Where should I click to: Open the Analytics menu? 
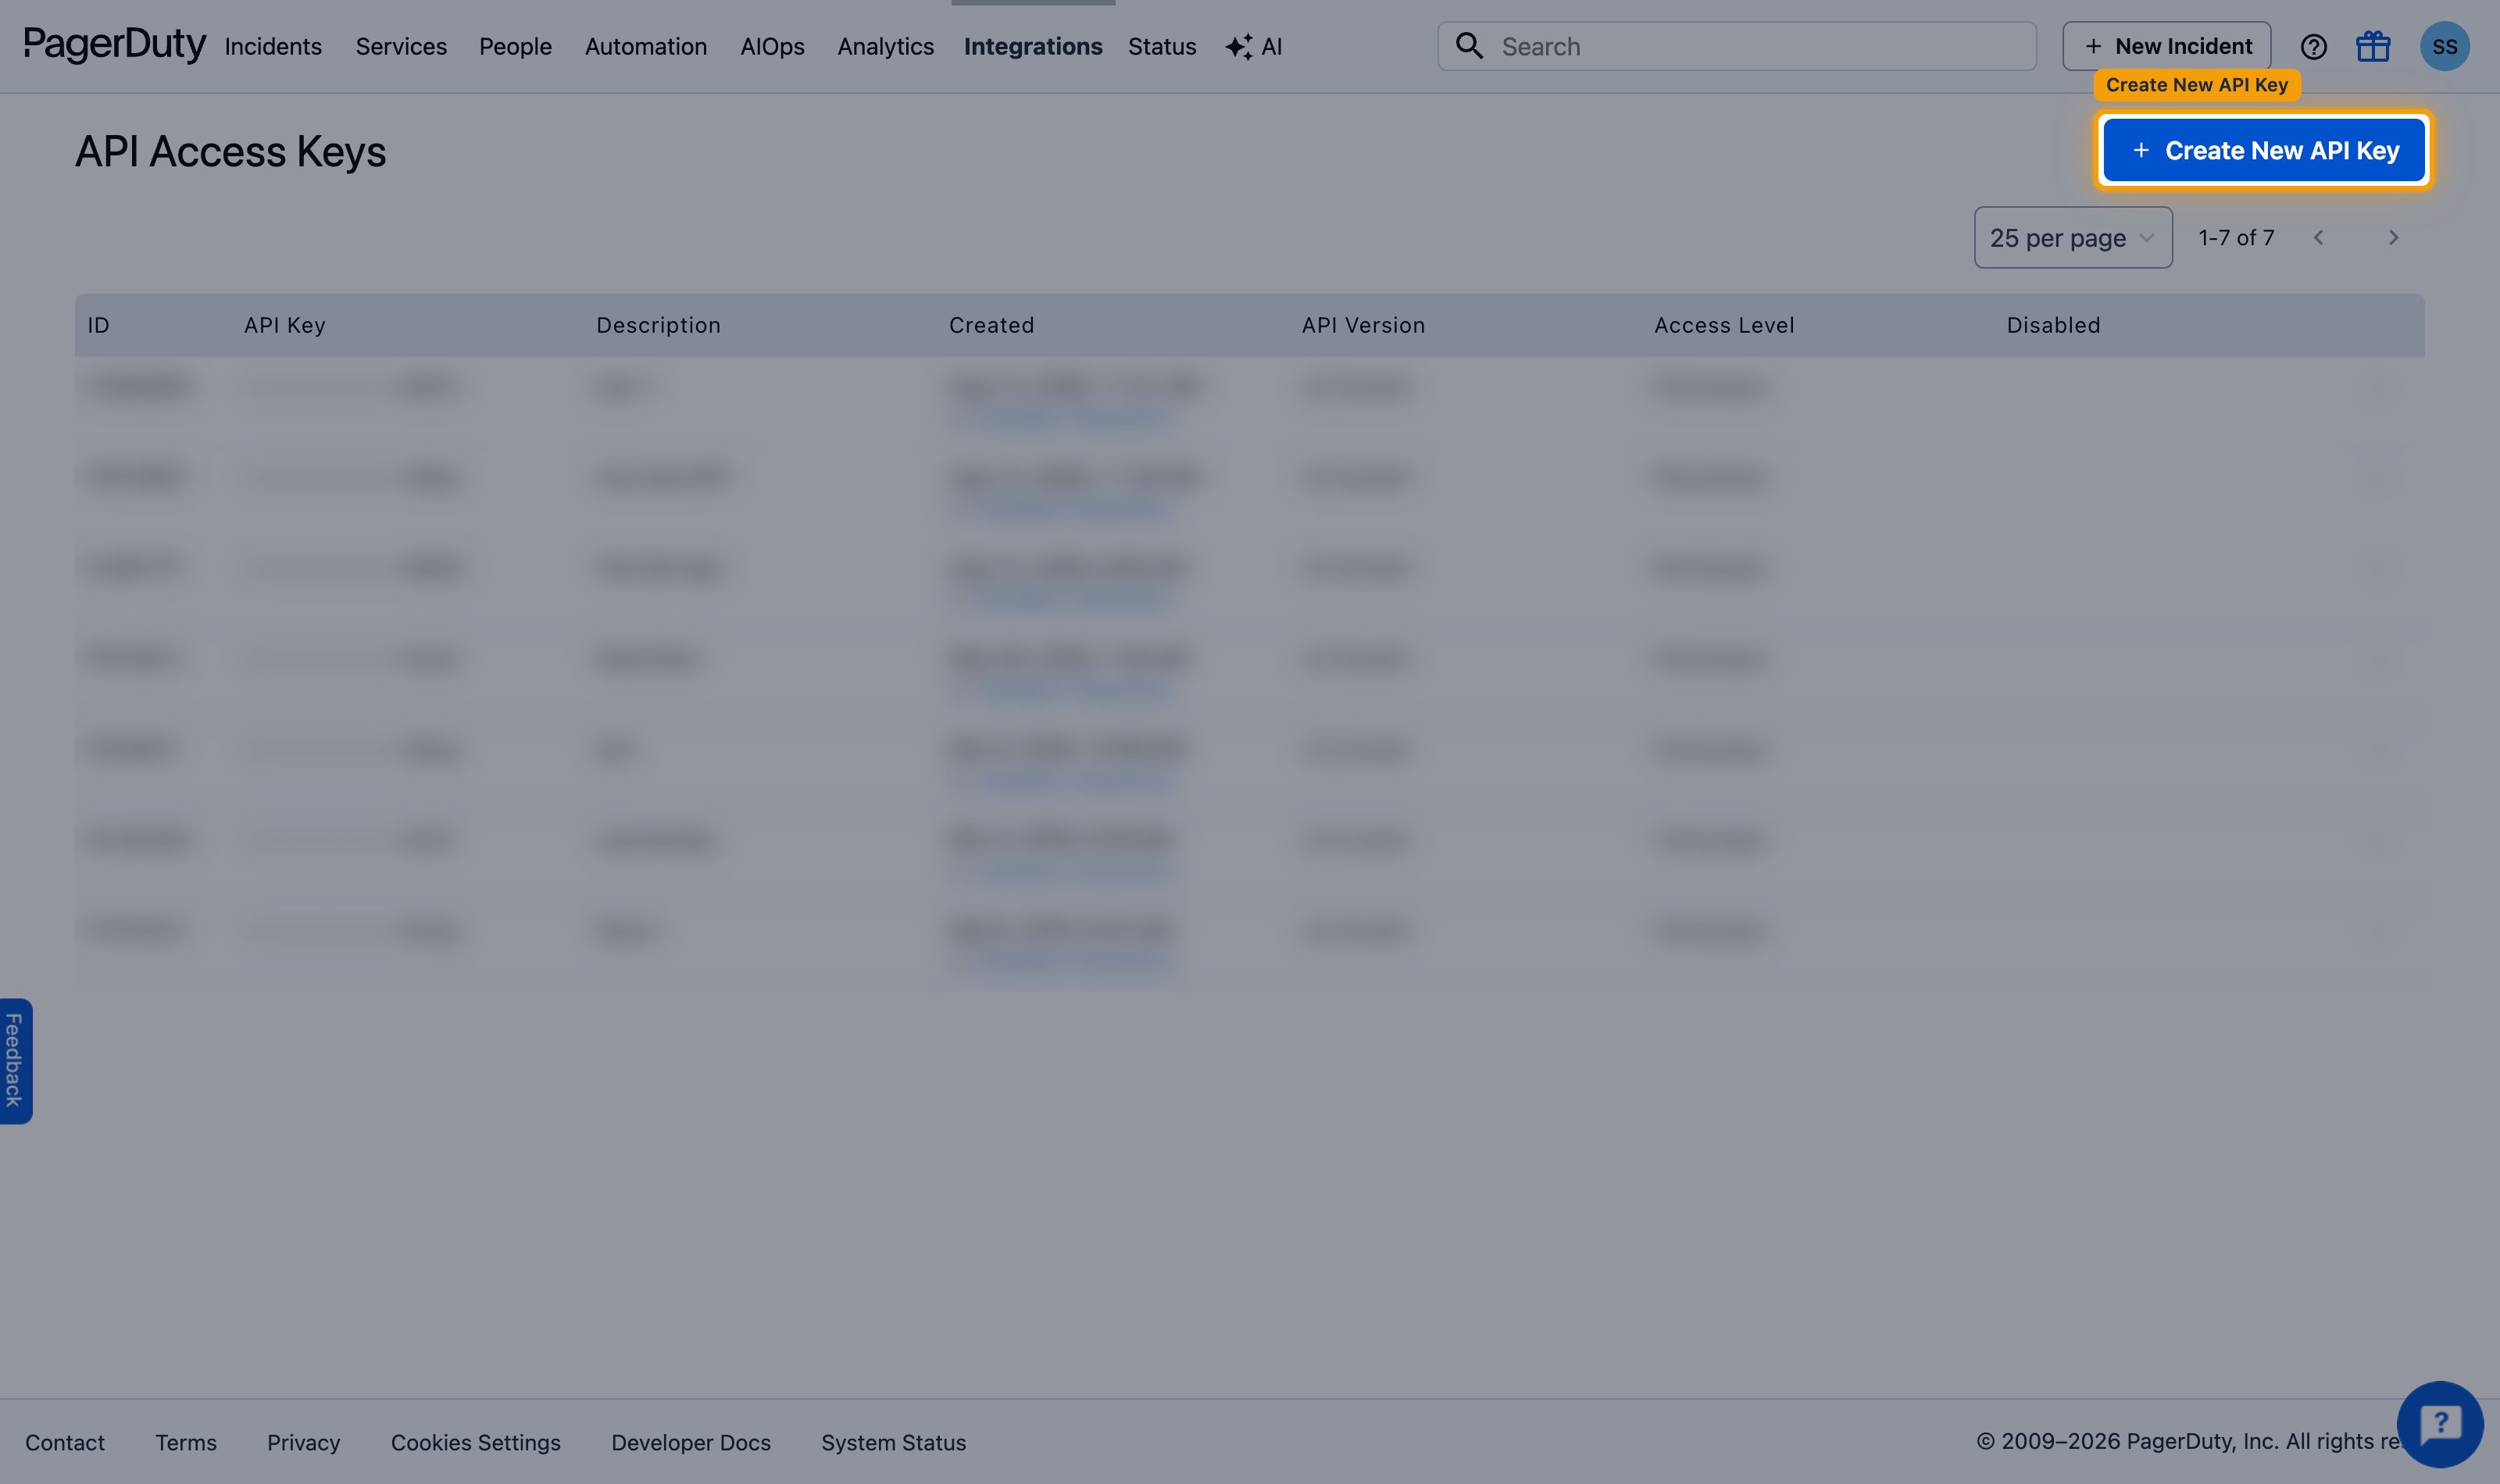point(885,46)
